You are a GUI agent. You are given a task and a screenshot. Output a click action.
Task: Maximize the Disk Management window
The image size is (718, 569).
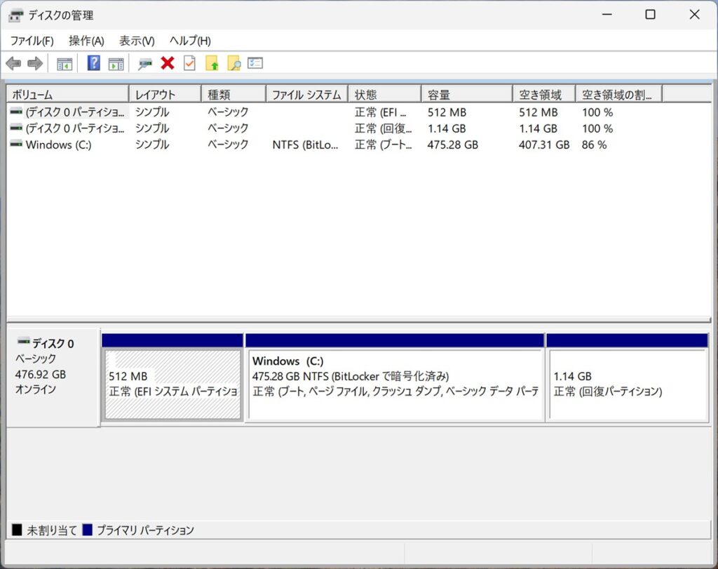click(650, 15)
